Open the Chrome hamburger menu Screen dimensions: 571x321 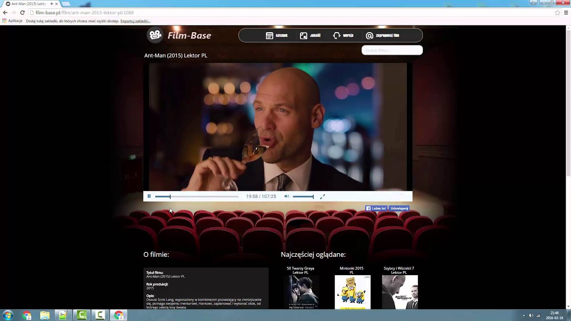[566, 12]
